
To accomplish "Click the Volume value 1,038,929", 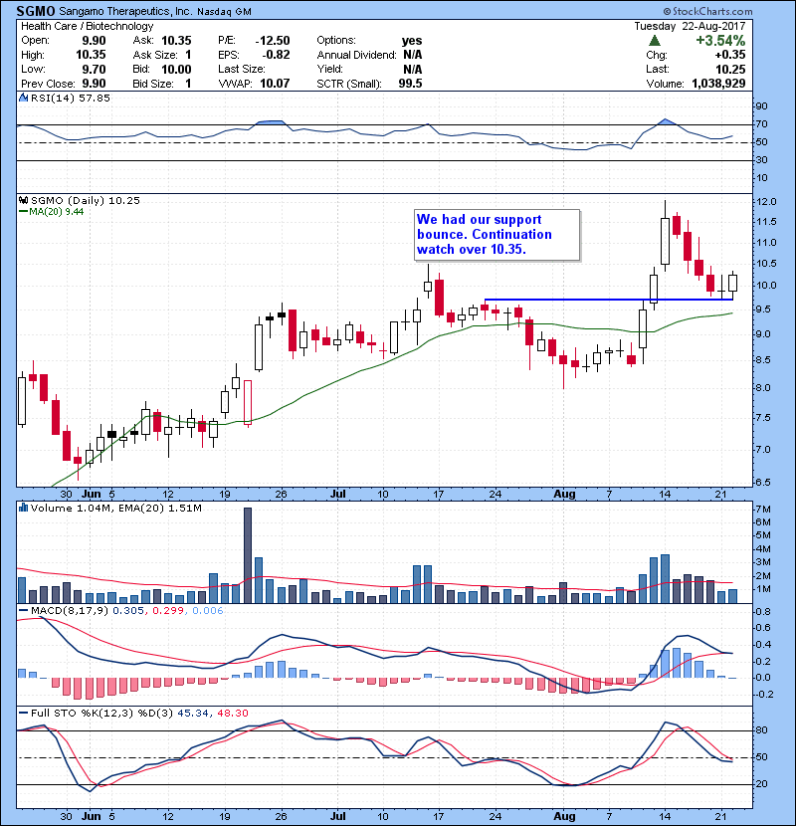I will click(718, 84).
